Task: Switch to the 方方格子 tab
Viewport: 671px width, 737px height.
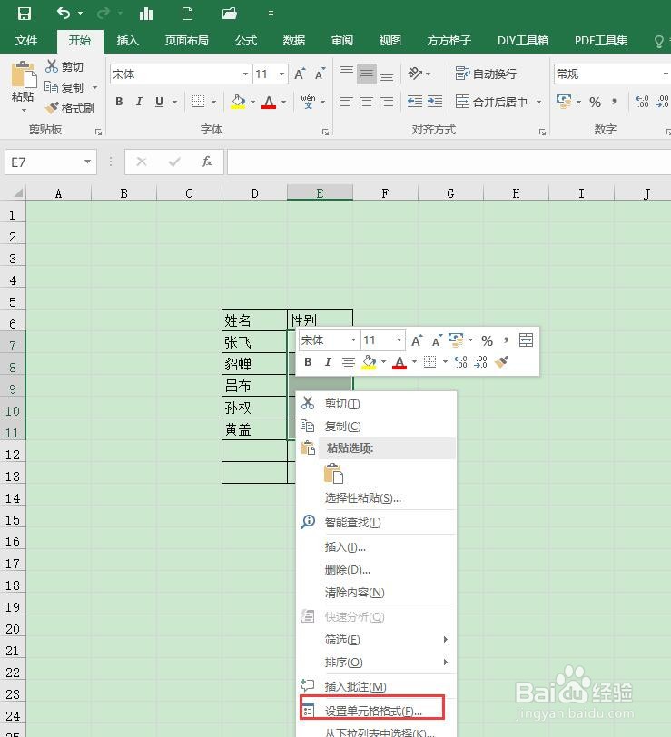Action: point(449,41)
